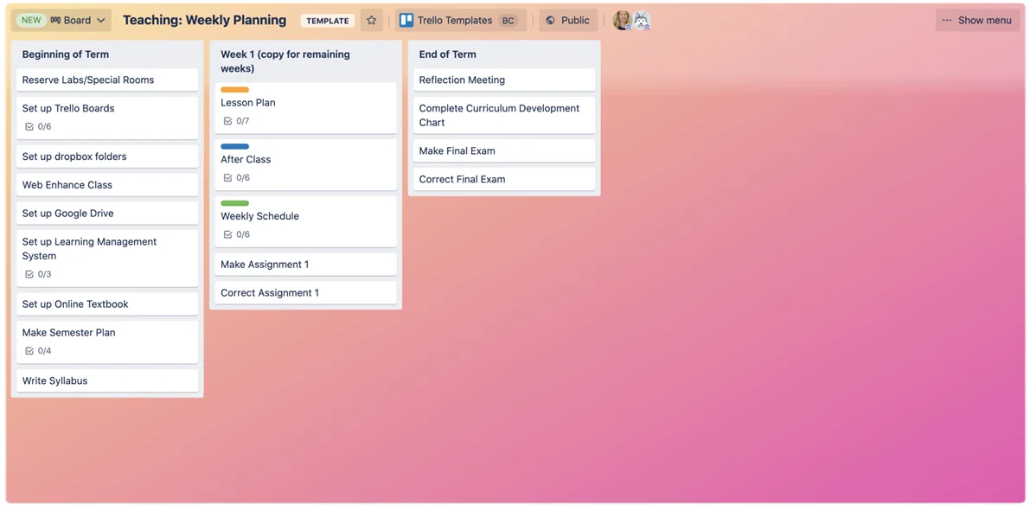Open the Make Assignment 1 card
The image size is (1030, 505).
pyautogui.click(x=305, y=265)
